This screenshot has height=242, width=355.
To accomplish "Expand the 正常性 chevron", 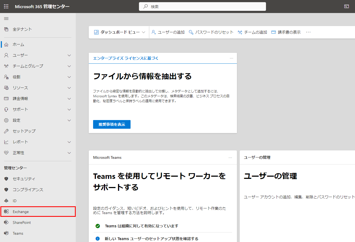I will tap(69, 153).
